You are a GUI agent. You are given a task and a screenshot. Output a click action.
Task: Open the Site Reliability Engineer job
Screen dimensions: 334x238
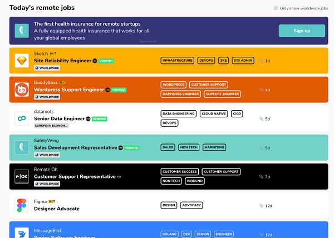click(x=62, y=60)
